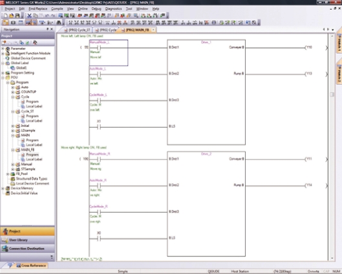Toggle the Navigation pane pin icon
342x274 pixels.
point(48,29)
